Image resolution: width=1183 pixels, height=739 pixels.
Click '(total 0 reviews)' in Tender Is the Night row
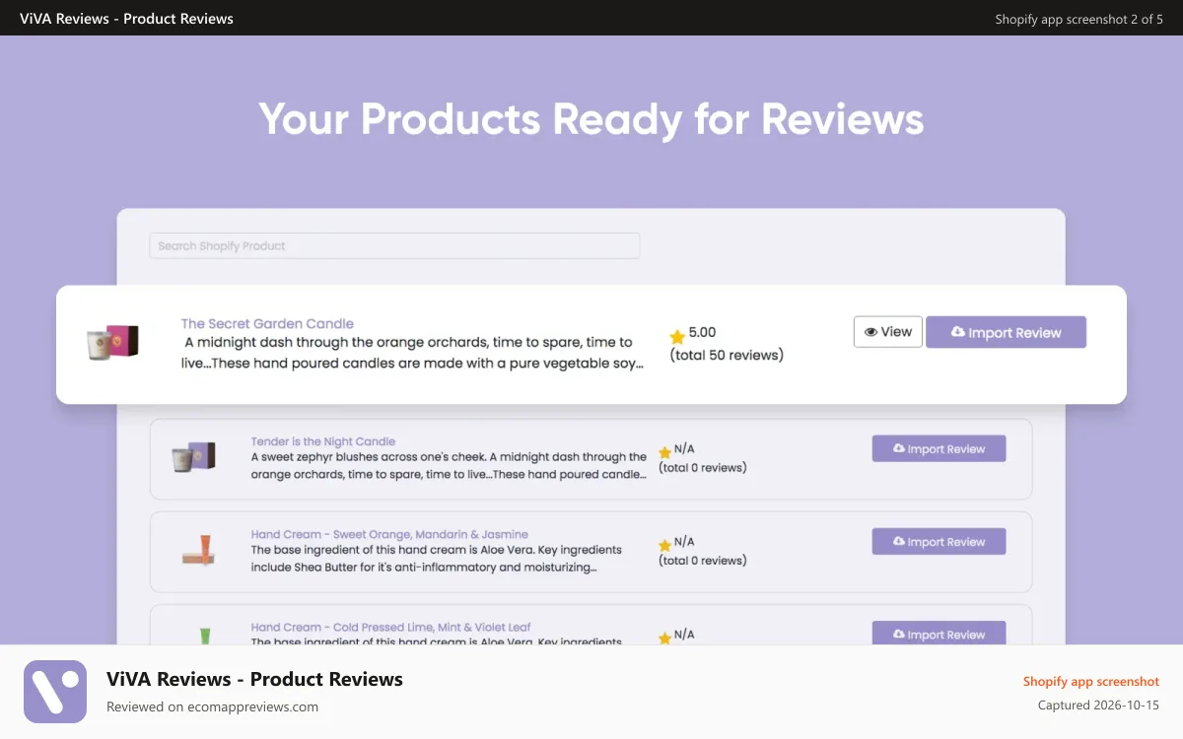coord(703,467)
